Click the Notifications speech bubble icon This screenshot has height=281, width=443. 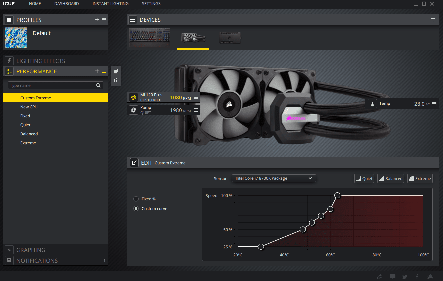coord(9,260)
